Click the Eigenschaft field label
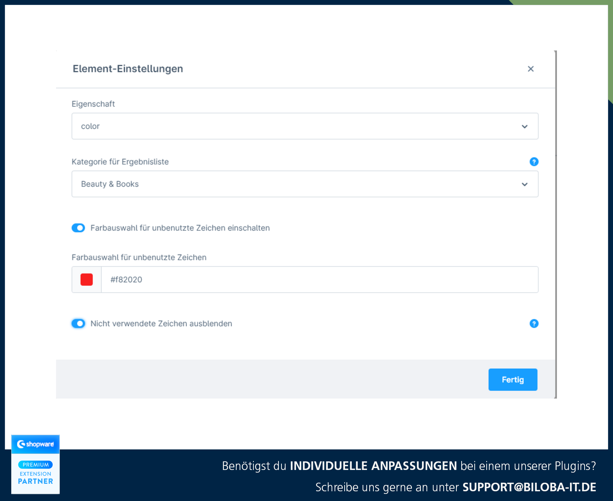This screenshot has height=501, width=613. click(x=93, y=104)
